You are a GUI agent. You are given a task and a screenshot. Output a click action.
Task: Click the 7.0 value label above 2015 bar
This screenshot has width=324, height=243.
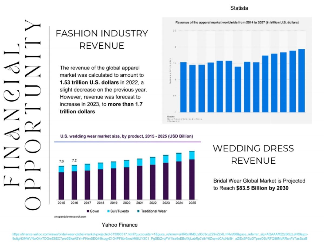[61, 161]
